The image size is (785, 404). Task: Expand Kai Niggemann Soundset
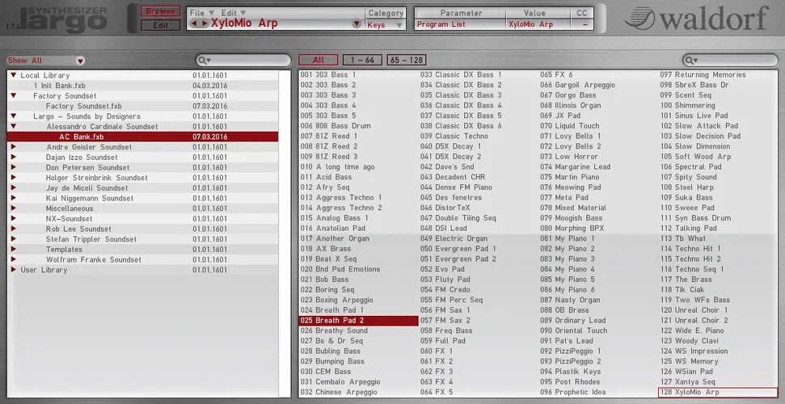coord(14,198)
